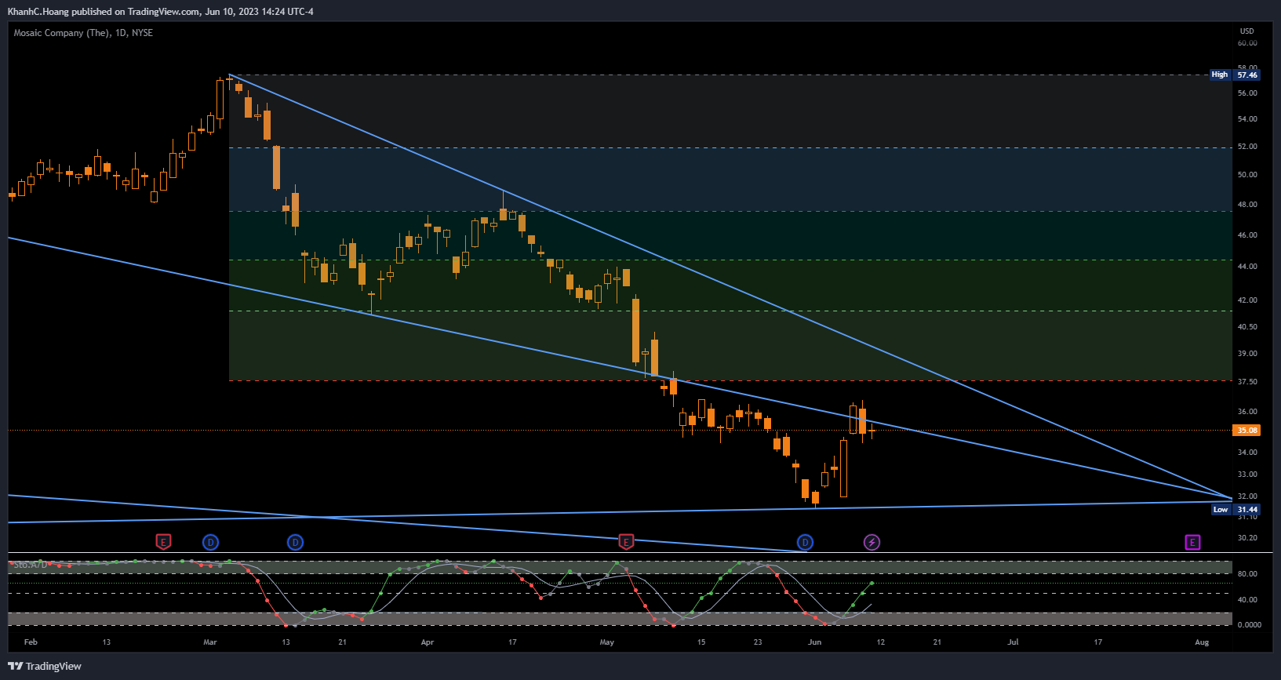Click the 0.0000 stochastic scale label

[x=1249, y=624]
